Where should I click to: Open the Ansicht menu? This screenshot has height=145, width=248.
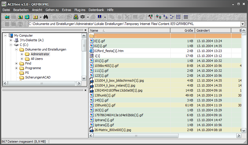click(37, 10)
